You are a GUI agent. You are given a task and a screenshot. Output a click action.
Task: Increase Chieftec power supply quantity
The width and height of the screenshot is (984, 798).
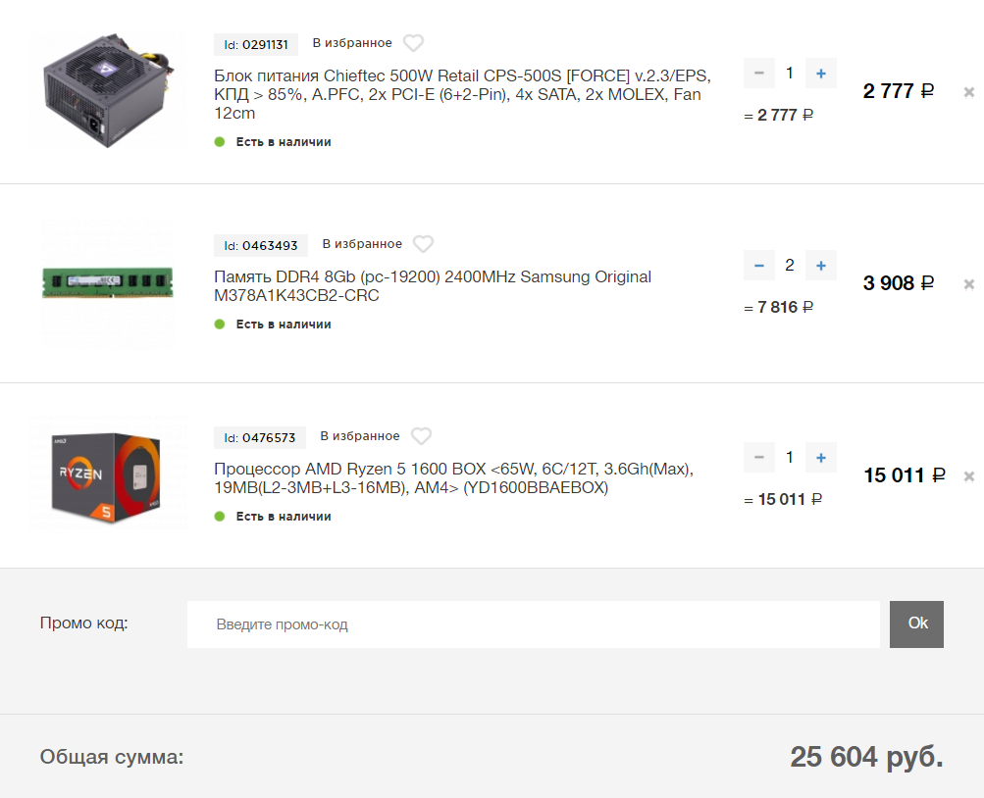tap(821, 74)
